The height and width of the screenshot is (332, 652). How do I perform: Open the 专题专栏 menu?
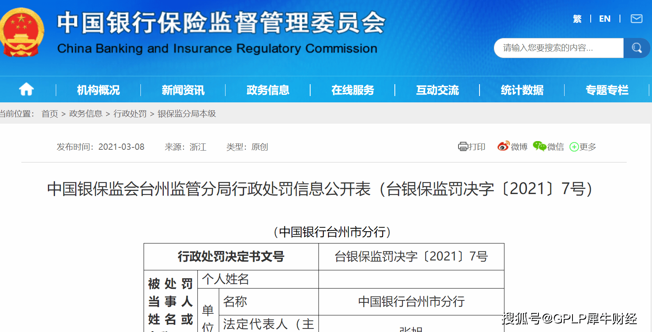pyautogui.click(x=607, y=90)
